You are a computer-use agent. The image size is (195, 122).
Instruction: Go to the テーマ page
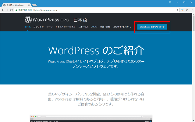(49, 27)
